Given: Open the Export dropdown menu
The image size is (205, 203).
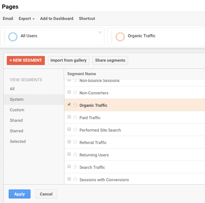Looking at the screenshot, I should (27, 18).
